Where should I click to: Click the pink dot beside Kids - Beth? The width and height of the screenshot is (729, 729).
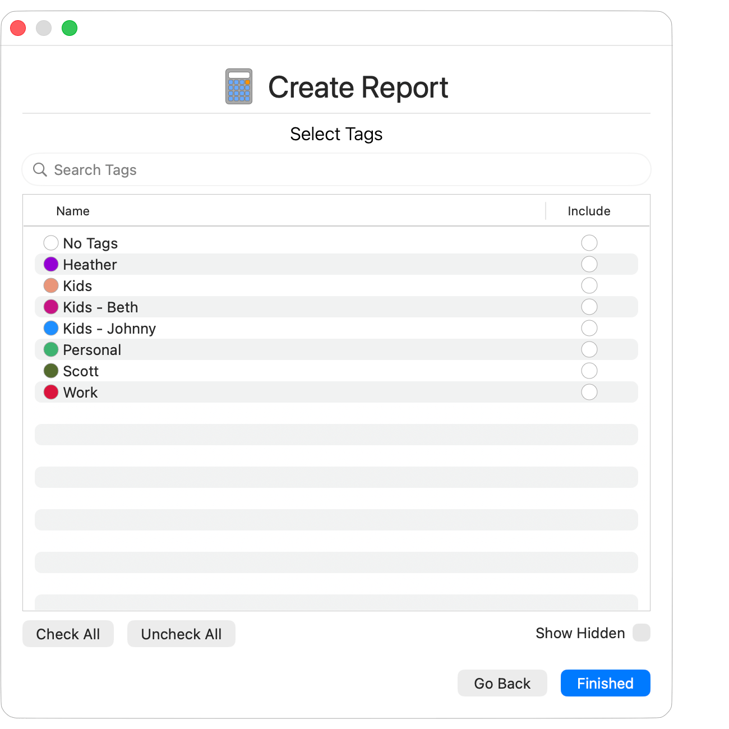click(x=51, y=307)
